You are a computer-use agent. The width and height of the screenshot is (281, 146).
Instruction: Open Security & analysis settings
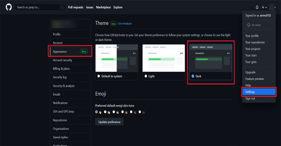(70, 86)
